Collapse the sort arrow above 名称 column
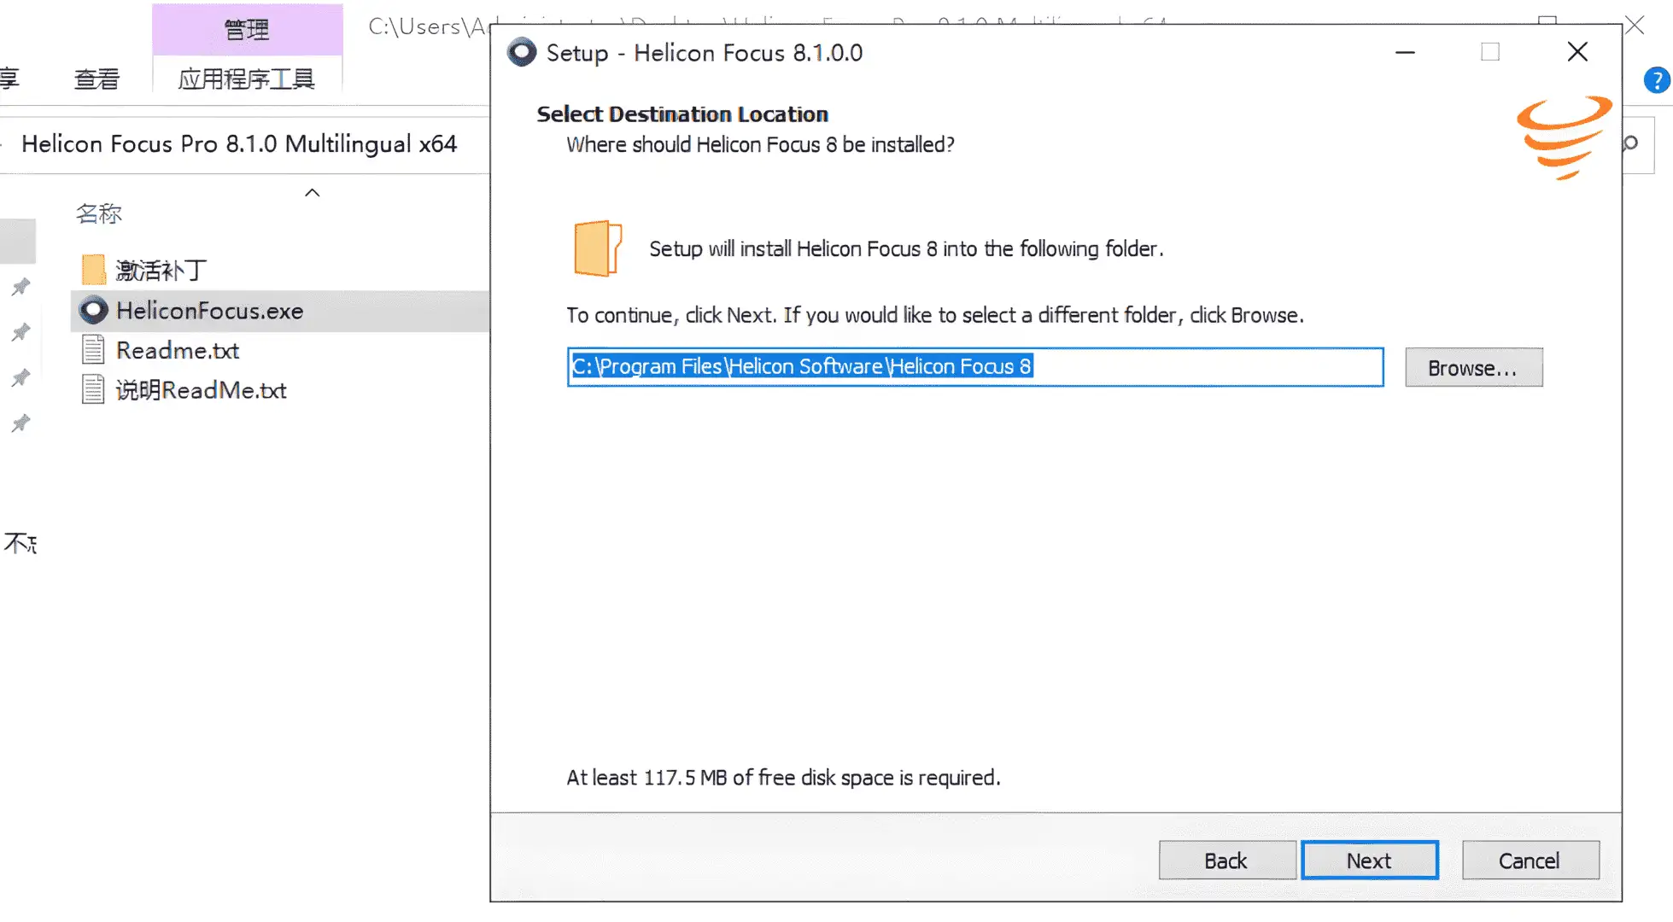The height and width of the screenshot is (922, 1673). pos(313,193)
